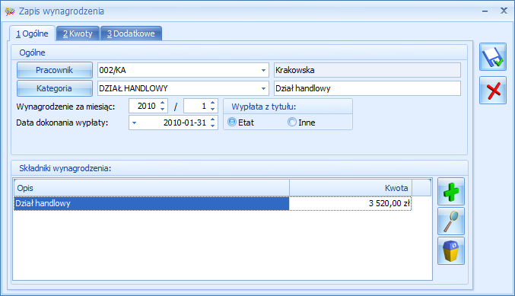515x296 pixels.
Task: Expand the Kategoria DZIAŁ HANDLOWY dropdown
Action: [x=263, y=88]
